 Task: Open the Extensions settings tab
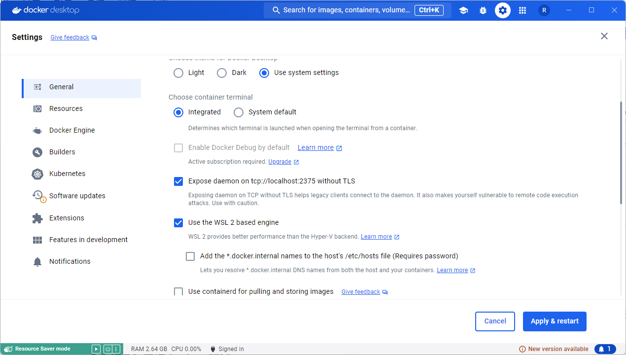[x=82, y=218]
